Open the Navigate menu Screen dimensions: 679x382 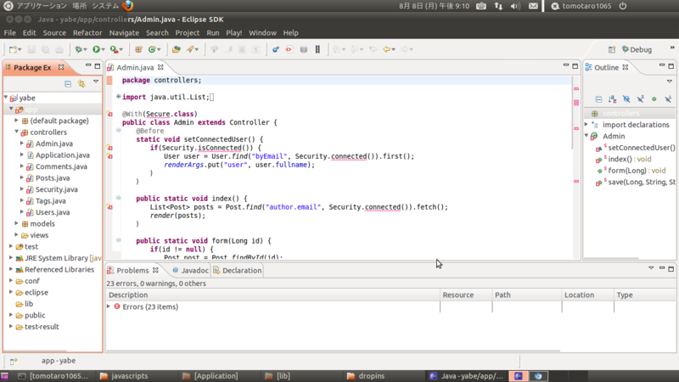(x=124, y=33)
